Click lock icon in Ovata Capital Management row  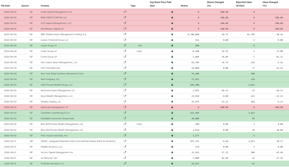point(172,12)
